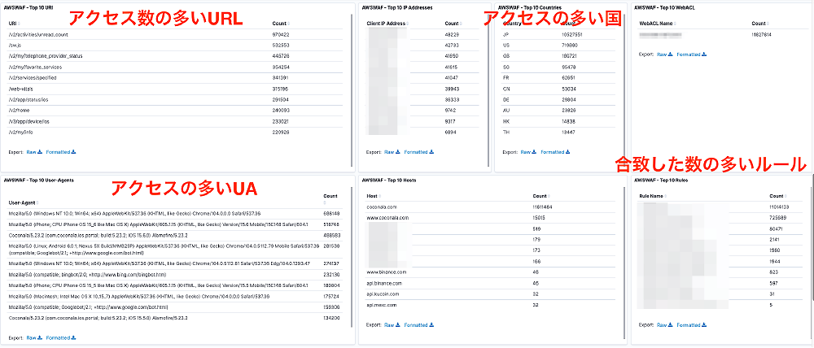Select the /v2/my/info URI row
814x348 pixels.
(175, 133)
